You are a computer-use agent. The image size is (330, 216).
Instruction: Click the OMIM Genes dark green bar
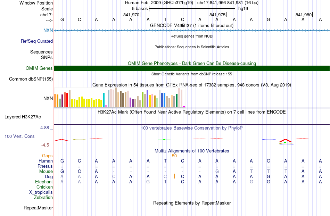pos(192,68)
